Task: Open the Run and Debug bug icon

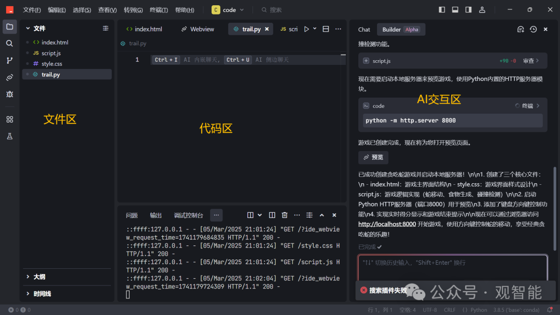Action: click(x=9, y=94)
